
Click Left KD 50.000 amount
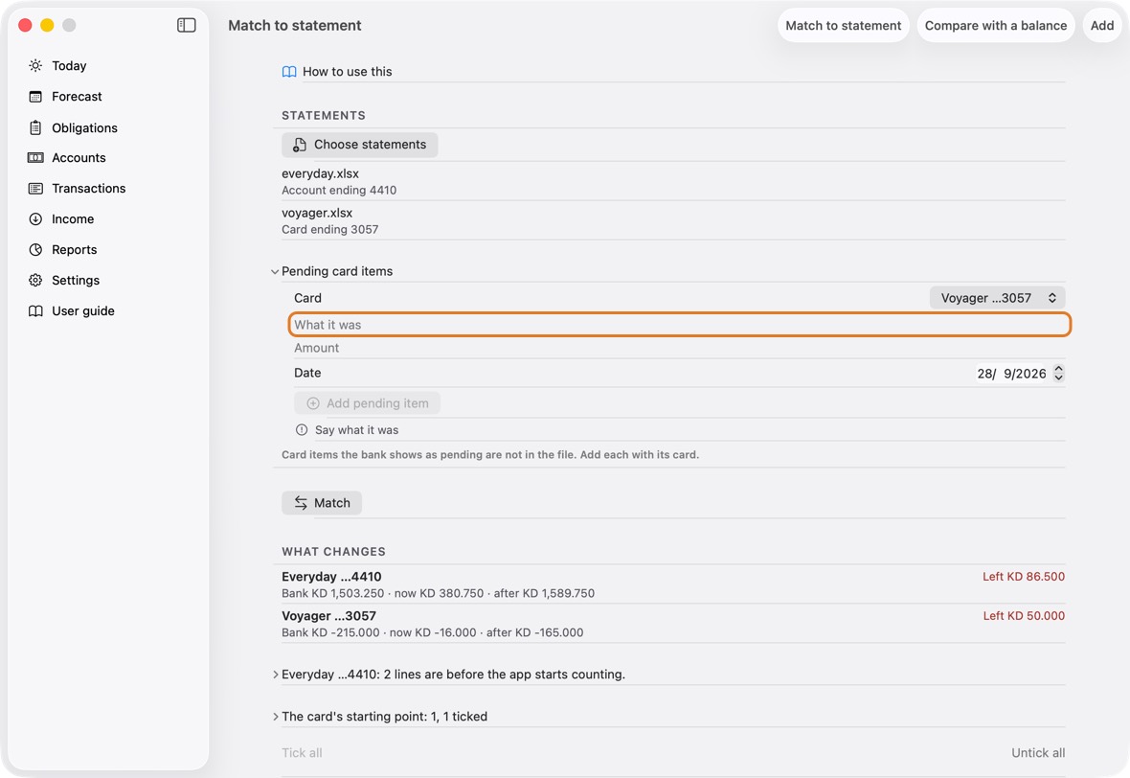[x=1024, y=616]
